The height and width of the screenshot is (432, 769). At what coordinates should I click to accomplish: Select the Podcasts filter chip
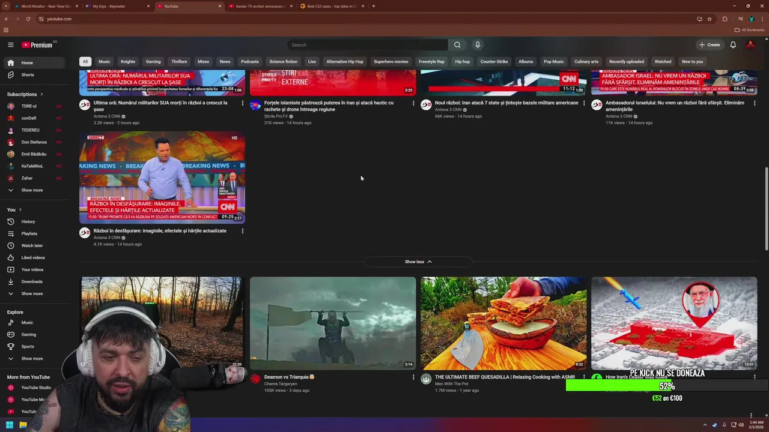click(x=250, y=61)
